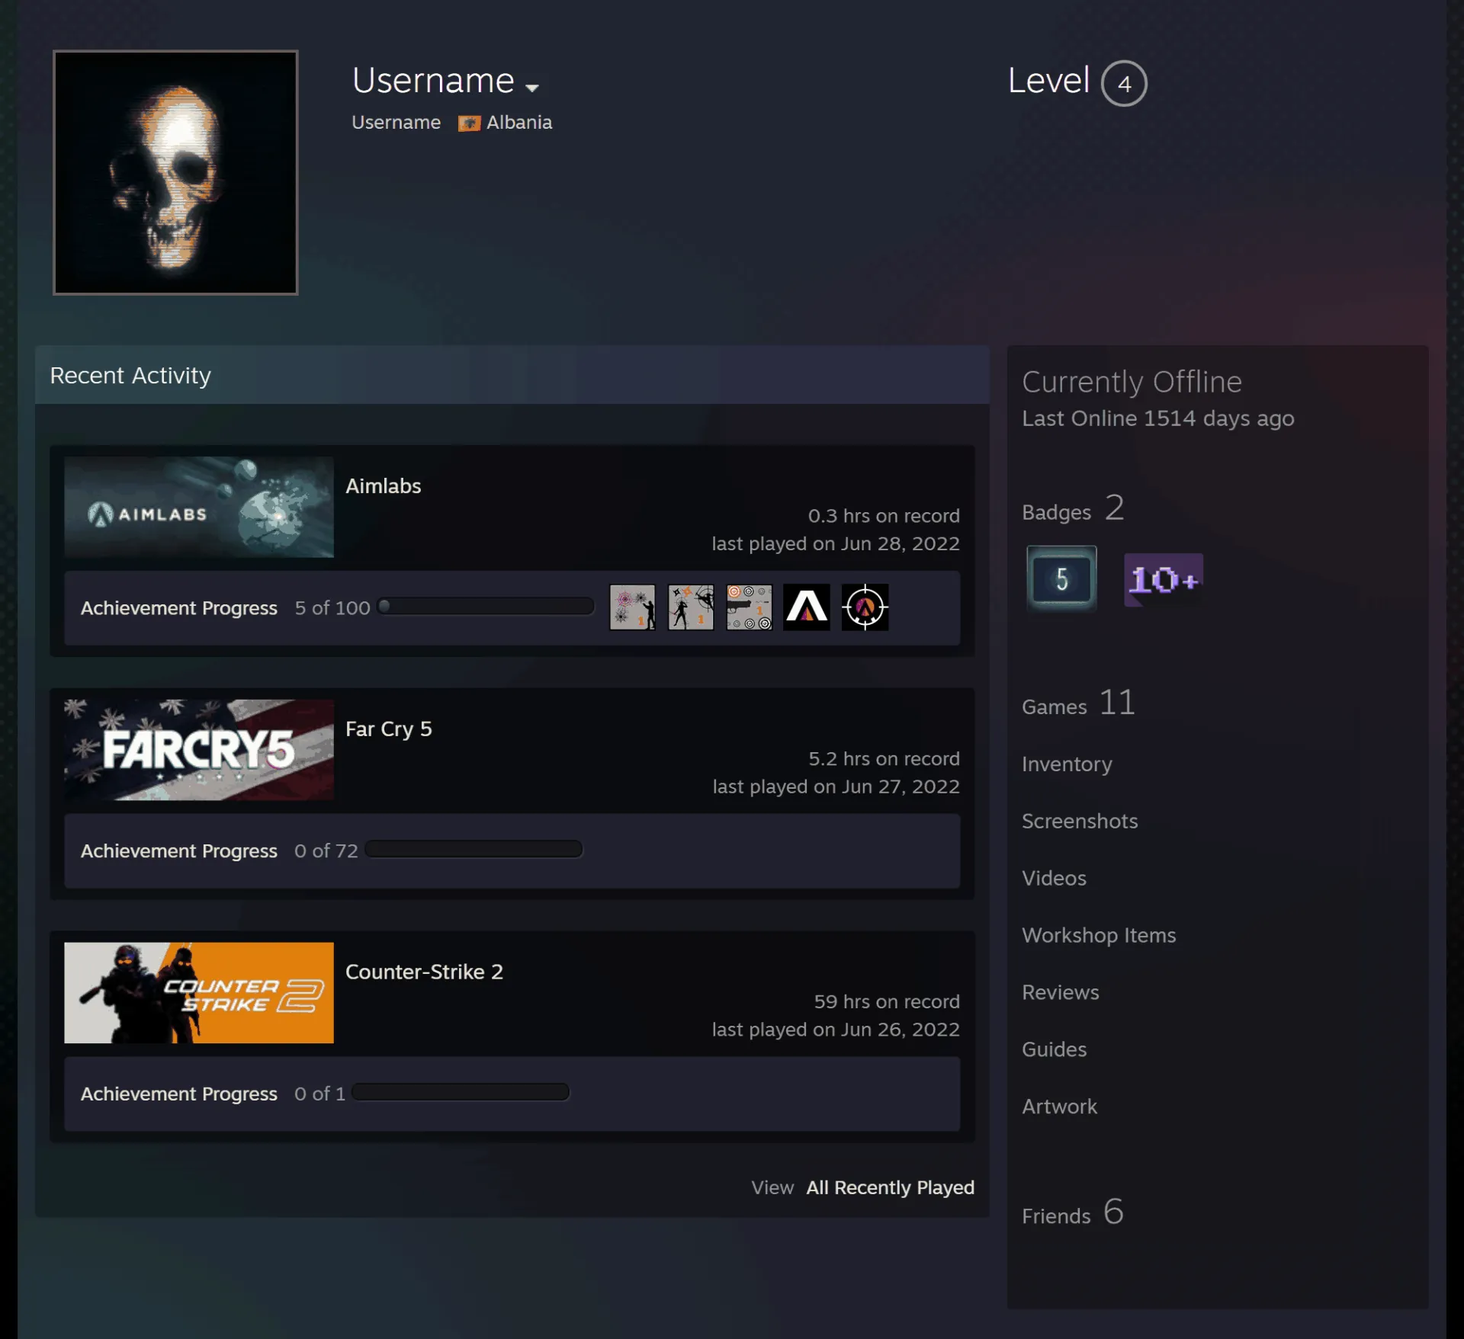
Task: Click the 'Last Online 1514 days ago' text
Action: (1158, 418)
